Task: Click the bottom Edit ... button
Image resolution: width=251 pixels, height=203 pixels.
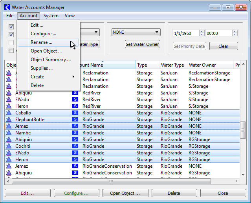Action: coord(27,193)
